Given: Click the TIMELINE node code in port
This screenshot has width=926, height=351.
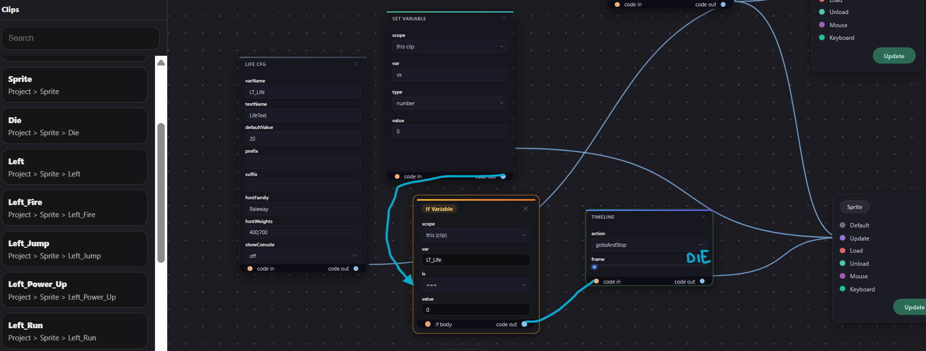Looking at the screenshot, I should [x=596, y=282].
